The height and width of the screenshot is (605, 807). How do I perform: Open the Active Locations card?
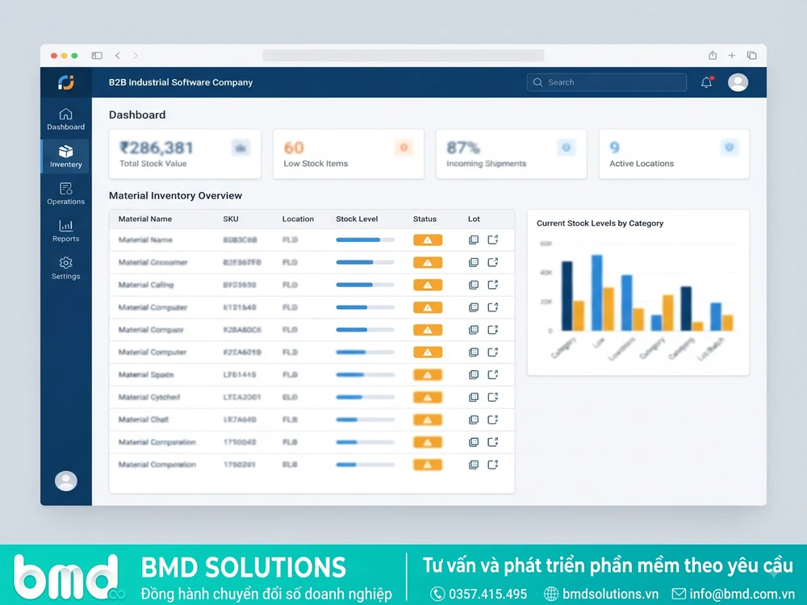pos(674,154)
